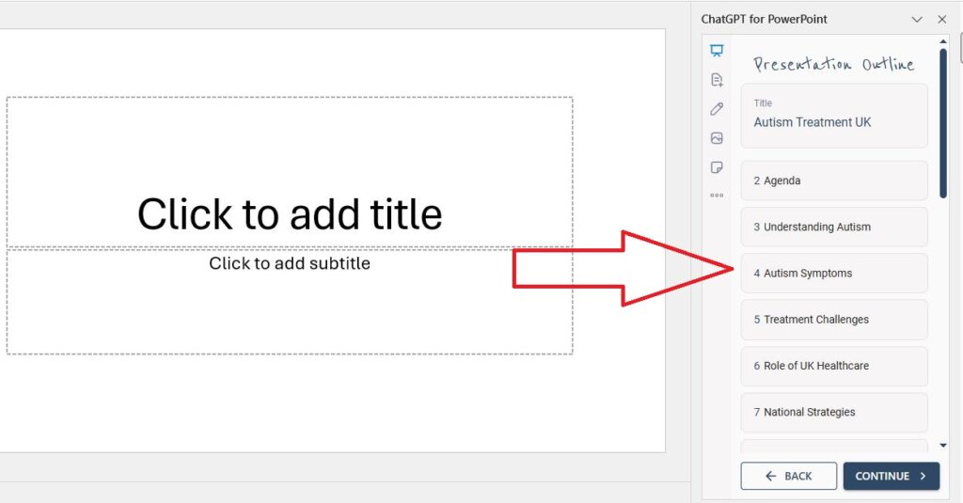The image size is (963, 503).
Task: Collapse the ChatGPT for PowerPoint pane chevron
Action: [x=917, y=20]
